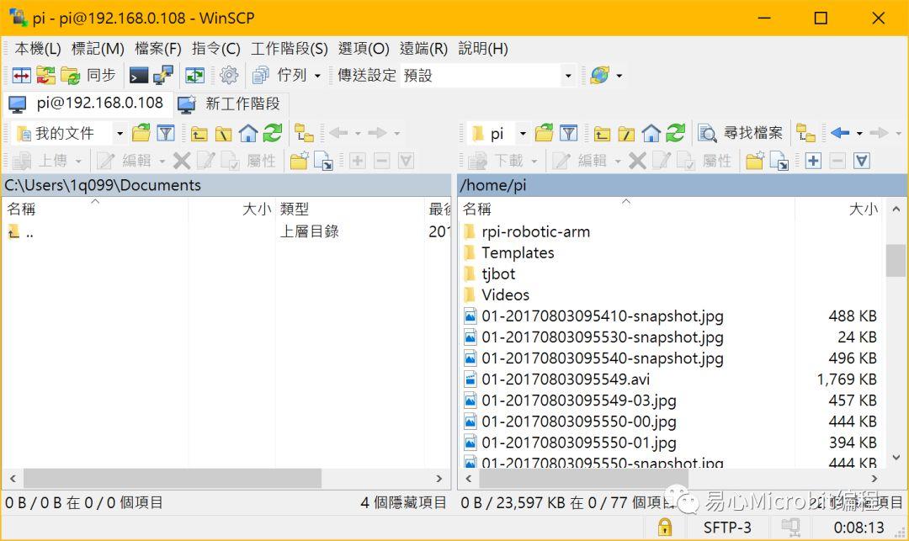This screenshot has height=541, width=909.
Task: Toggle the directory tree in local panel
Action: (x=305, y=133)
